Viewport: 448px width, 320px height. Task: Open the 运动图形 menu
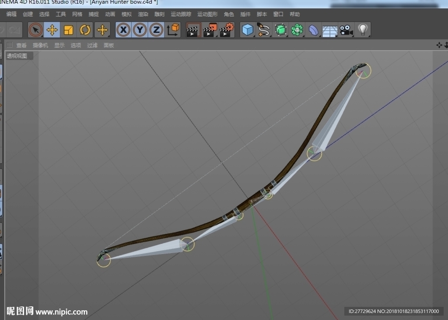click(x=207, y=14)
